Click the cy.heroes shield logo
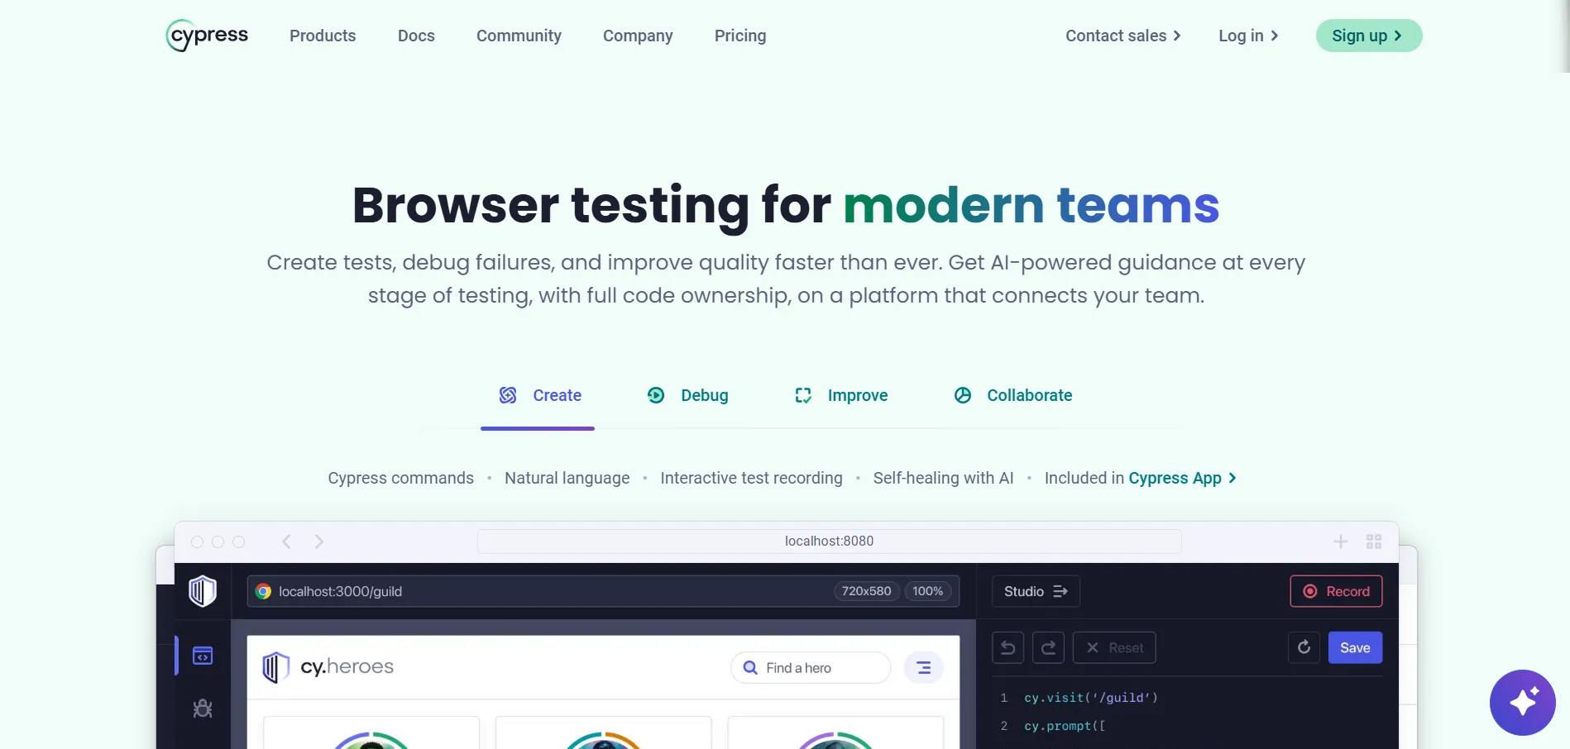This screenshot has height=749, width=1570. click(275, 667)
